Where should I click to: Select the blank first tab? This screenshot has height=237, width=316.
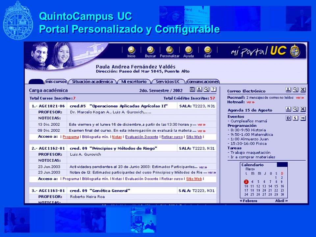(36, 81)
